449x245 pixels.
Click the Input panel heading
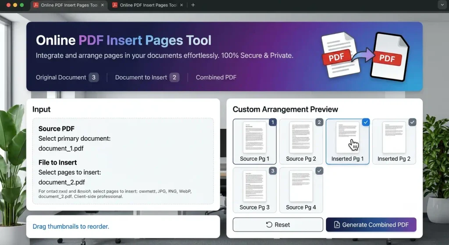[41, 109]
